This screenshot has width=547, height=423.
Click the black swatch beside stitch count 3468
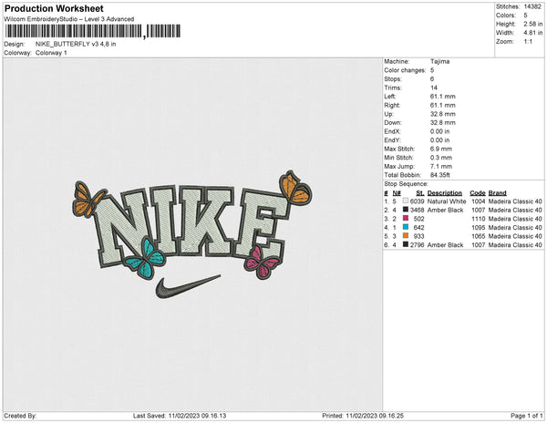coord(406,210)
